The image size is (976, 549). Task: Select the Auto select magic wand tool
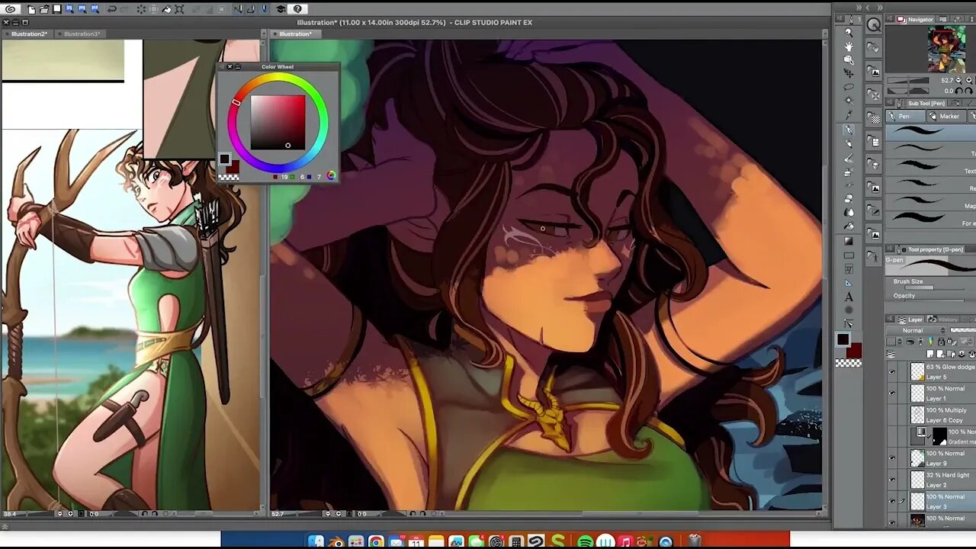[x=849, y=101]
